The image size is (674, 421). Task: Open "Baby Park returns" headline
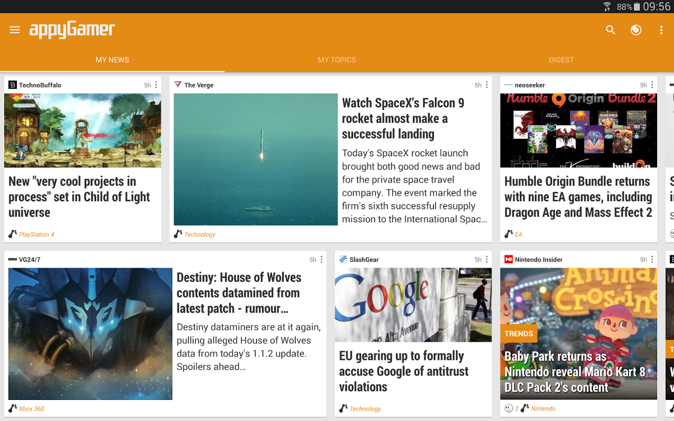[x=575, y=372]
